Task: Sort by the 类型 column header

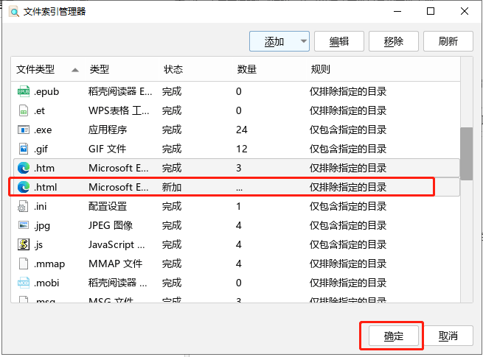Action: point(121,69)
